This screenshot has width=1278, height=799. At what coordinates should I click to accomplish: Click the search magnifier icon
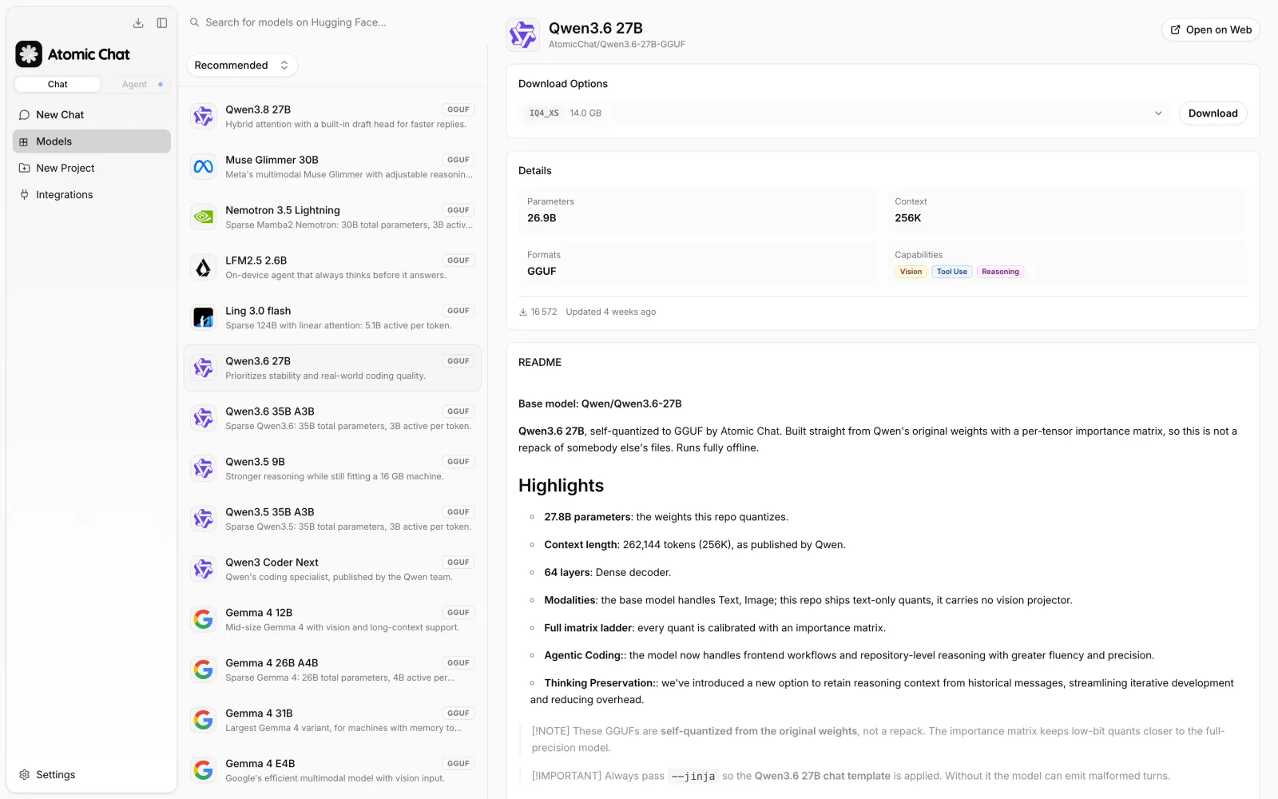click(x=194, y=22)
